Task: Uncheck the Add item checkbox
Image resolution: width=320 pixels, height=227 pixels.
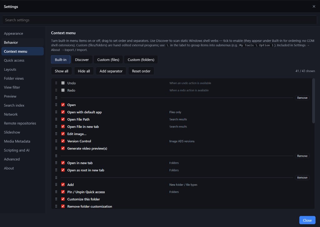Action: click(63, 184)
